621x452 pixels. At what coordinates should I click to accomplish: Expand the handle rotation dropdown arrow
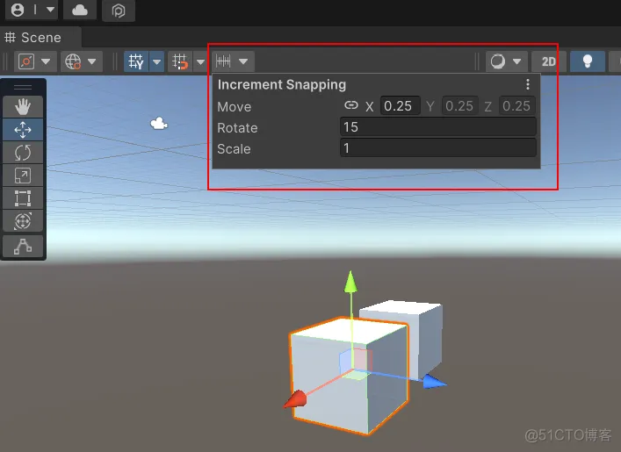[x=92, y=61]
